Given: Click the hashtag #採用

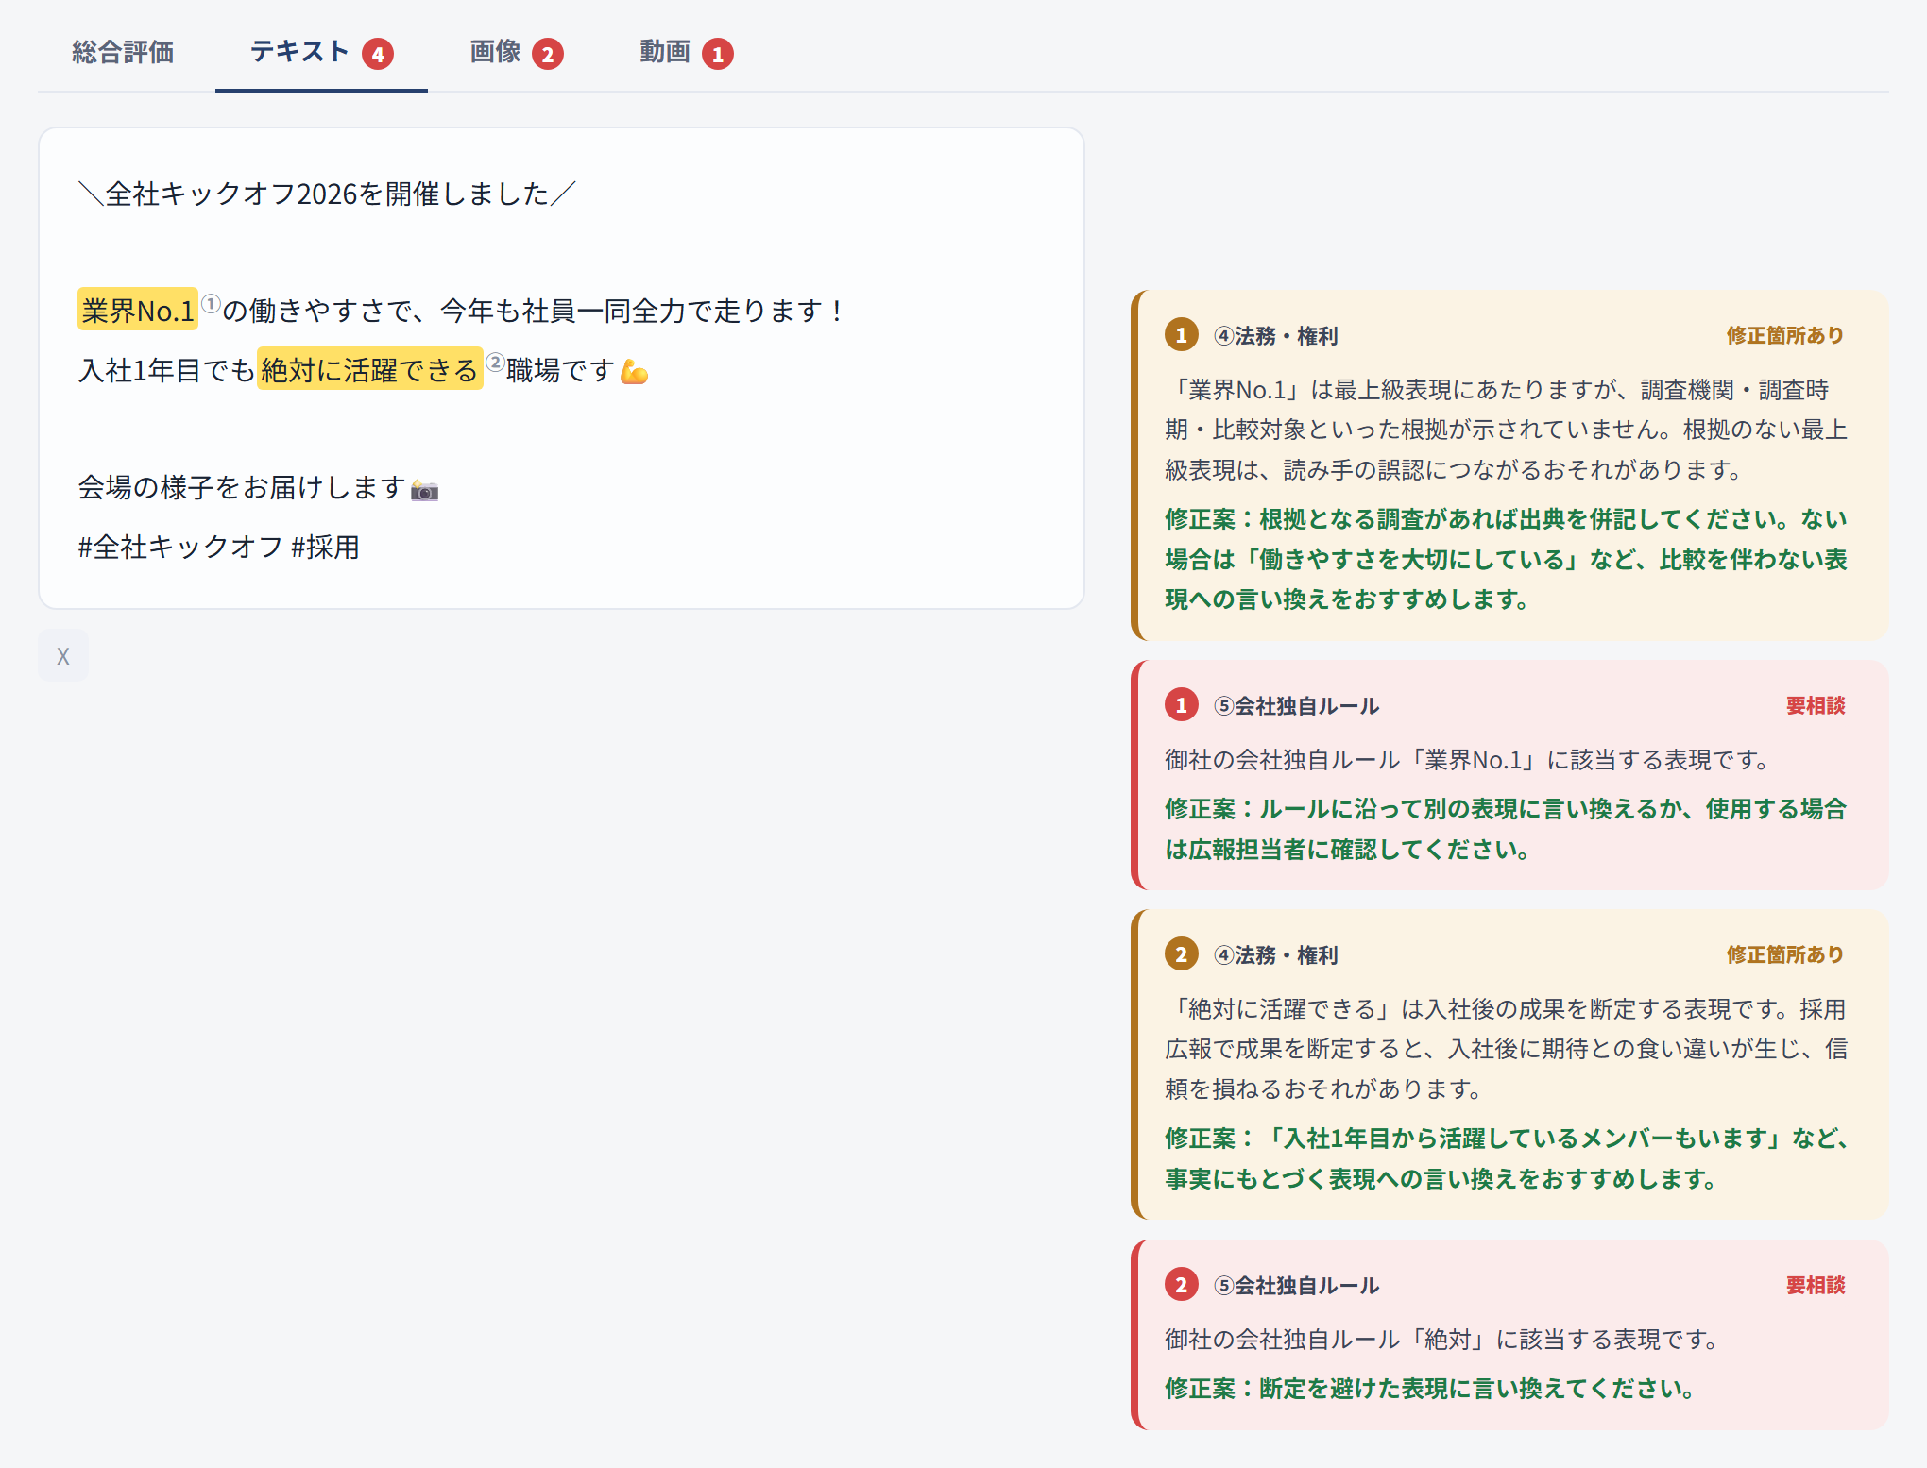Looking at the screenshot, I should [326, 547].
